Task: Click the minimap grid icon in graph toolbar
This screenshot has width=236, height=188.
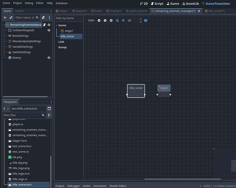Action: click(x=146, y=20)
